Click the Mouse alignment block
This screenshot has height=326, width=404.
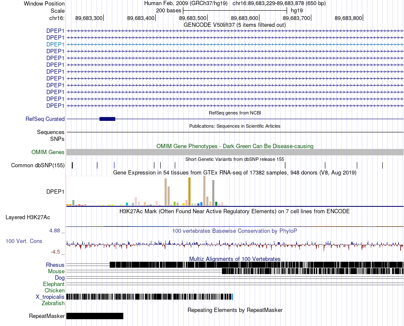[313, 271]
